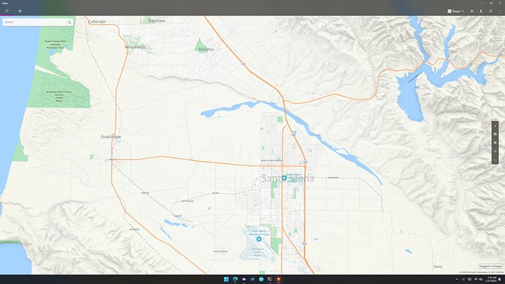
Task: Zoom out with the minus button
Action: tap(495, 160)
